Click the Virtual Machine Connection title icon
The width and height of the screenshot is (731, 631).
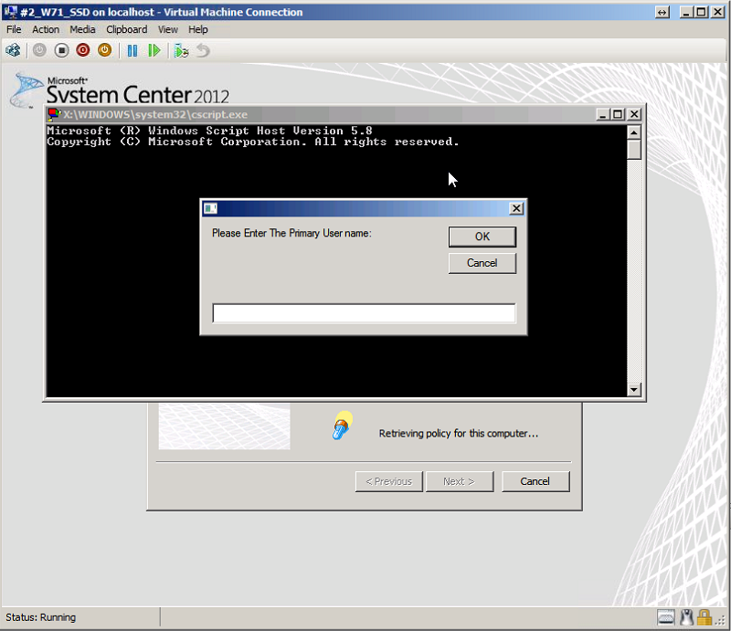click(x=10, y=12)
